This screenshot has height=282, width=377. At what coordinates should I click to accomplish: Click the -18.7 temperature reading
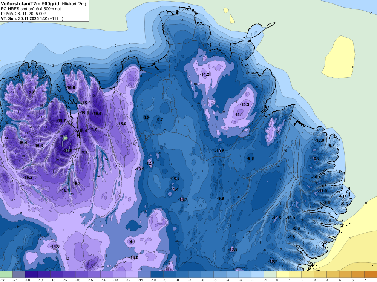[x=61, y=120]
